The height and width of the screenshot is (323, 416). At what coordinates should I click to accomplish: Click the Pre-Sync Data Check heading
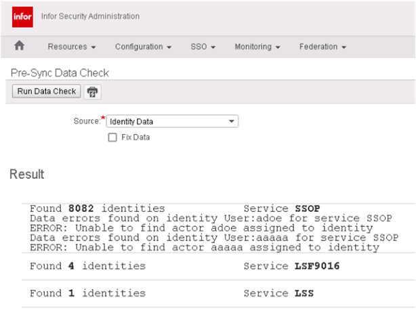click(60, 73)
